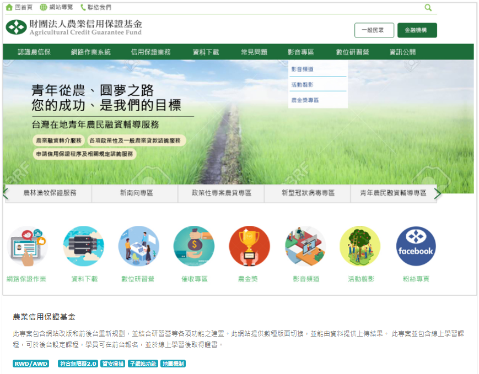
Task: Select the 數位研習營 circular icon
Action: pos(138,247)
